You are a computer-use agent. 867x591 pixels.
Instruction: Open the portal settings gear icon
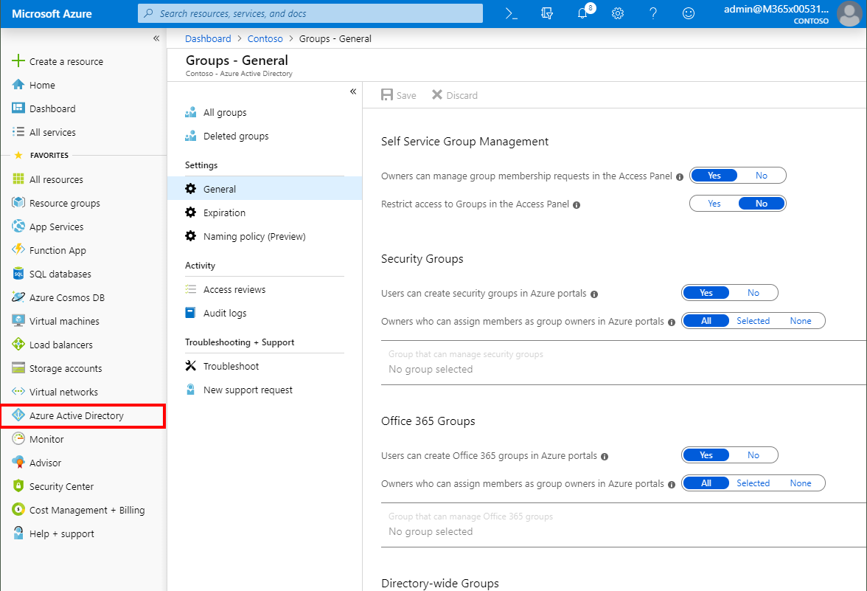[618, 13]
